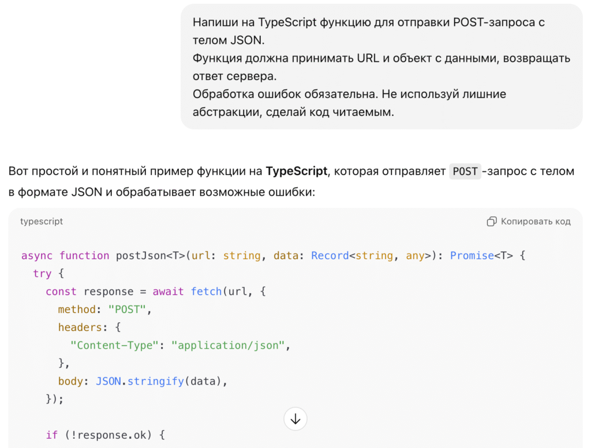The width and height of the screenshot is (591, 448).
Task: Click the 'method' property in code
Action: [x=78, y=309]
